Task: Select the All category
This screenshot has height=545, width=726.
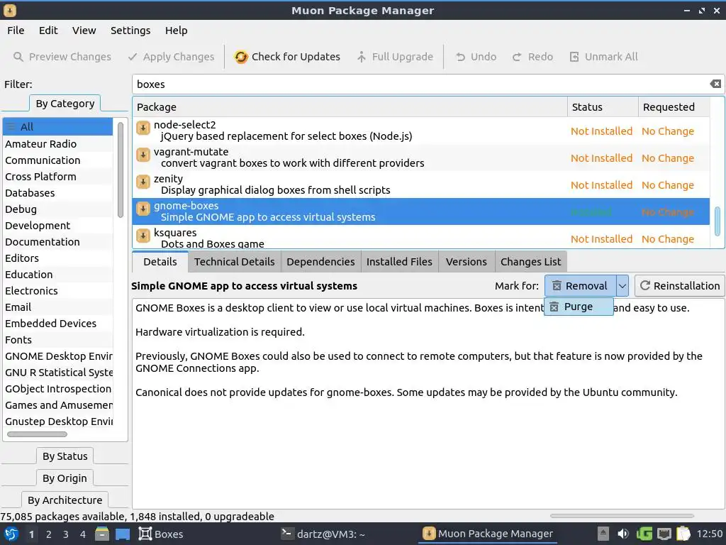Action: (58, 126)
